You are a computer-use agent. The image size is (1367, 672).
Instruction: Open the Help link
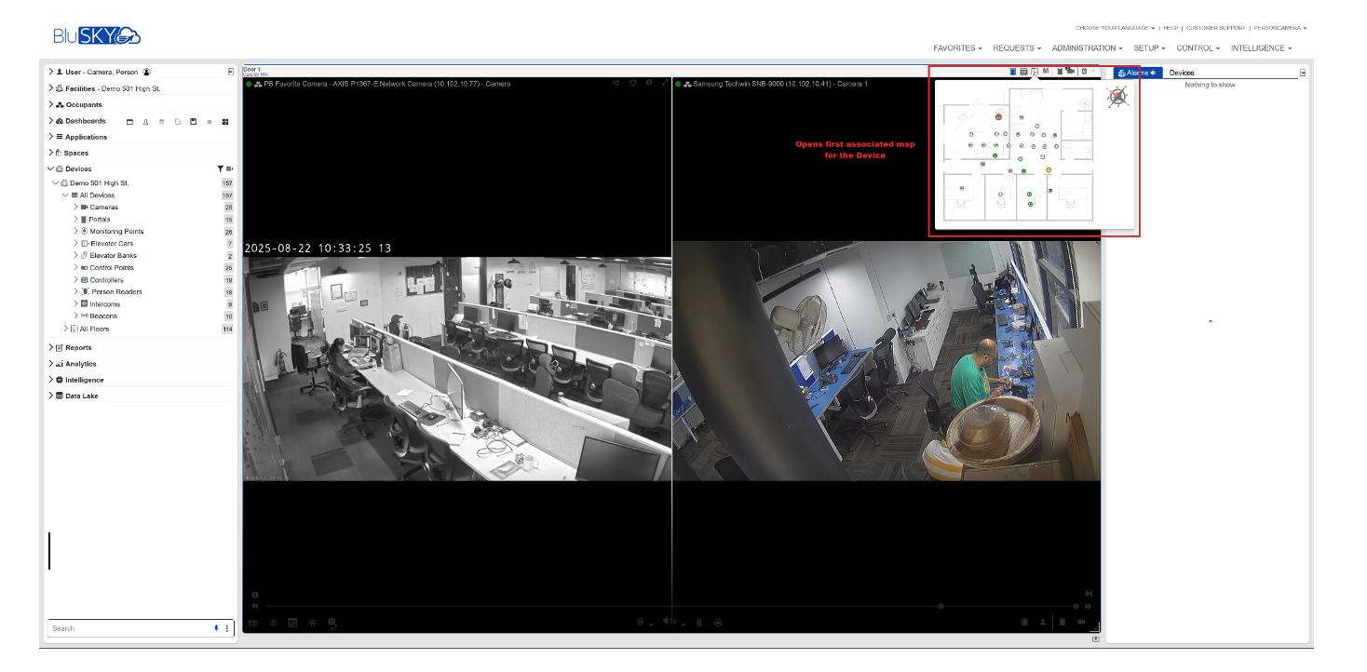click(1171, 28)
